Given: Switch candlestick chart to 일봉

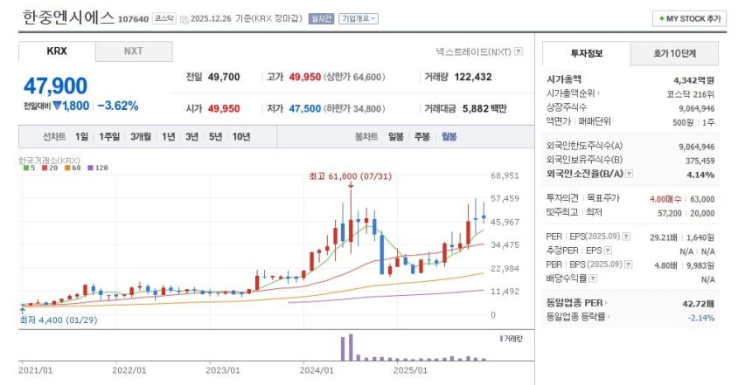Looking at the screenshot, I should tap(396, 137).
